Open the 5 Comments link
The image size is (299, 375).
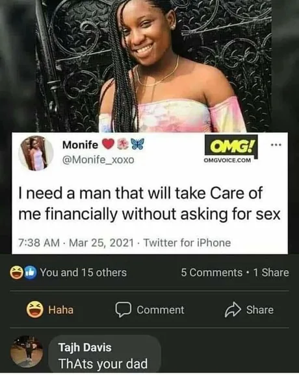pyautogui.click(x=211, y=272)
